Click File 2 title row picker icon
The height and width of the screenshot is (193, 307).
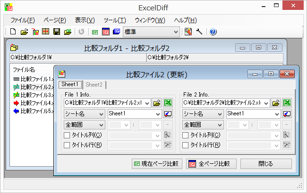pos(287,145)
